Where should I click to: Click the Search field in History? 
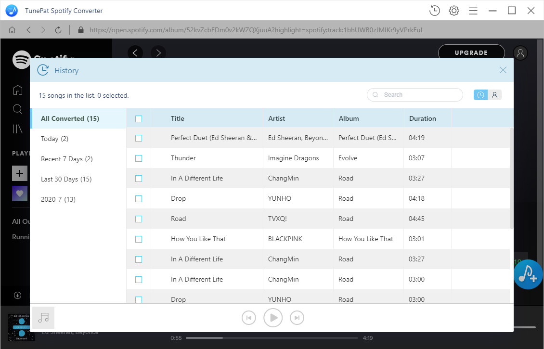tap(415, 95)
